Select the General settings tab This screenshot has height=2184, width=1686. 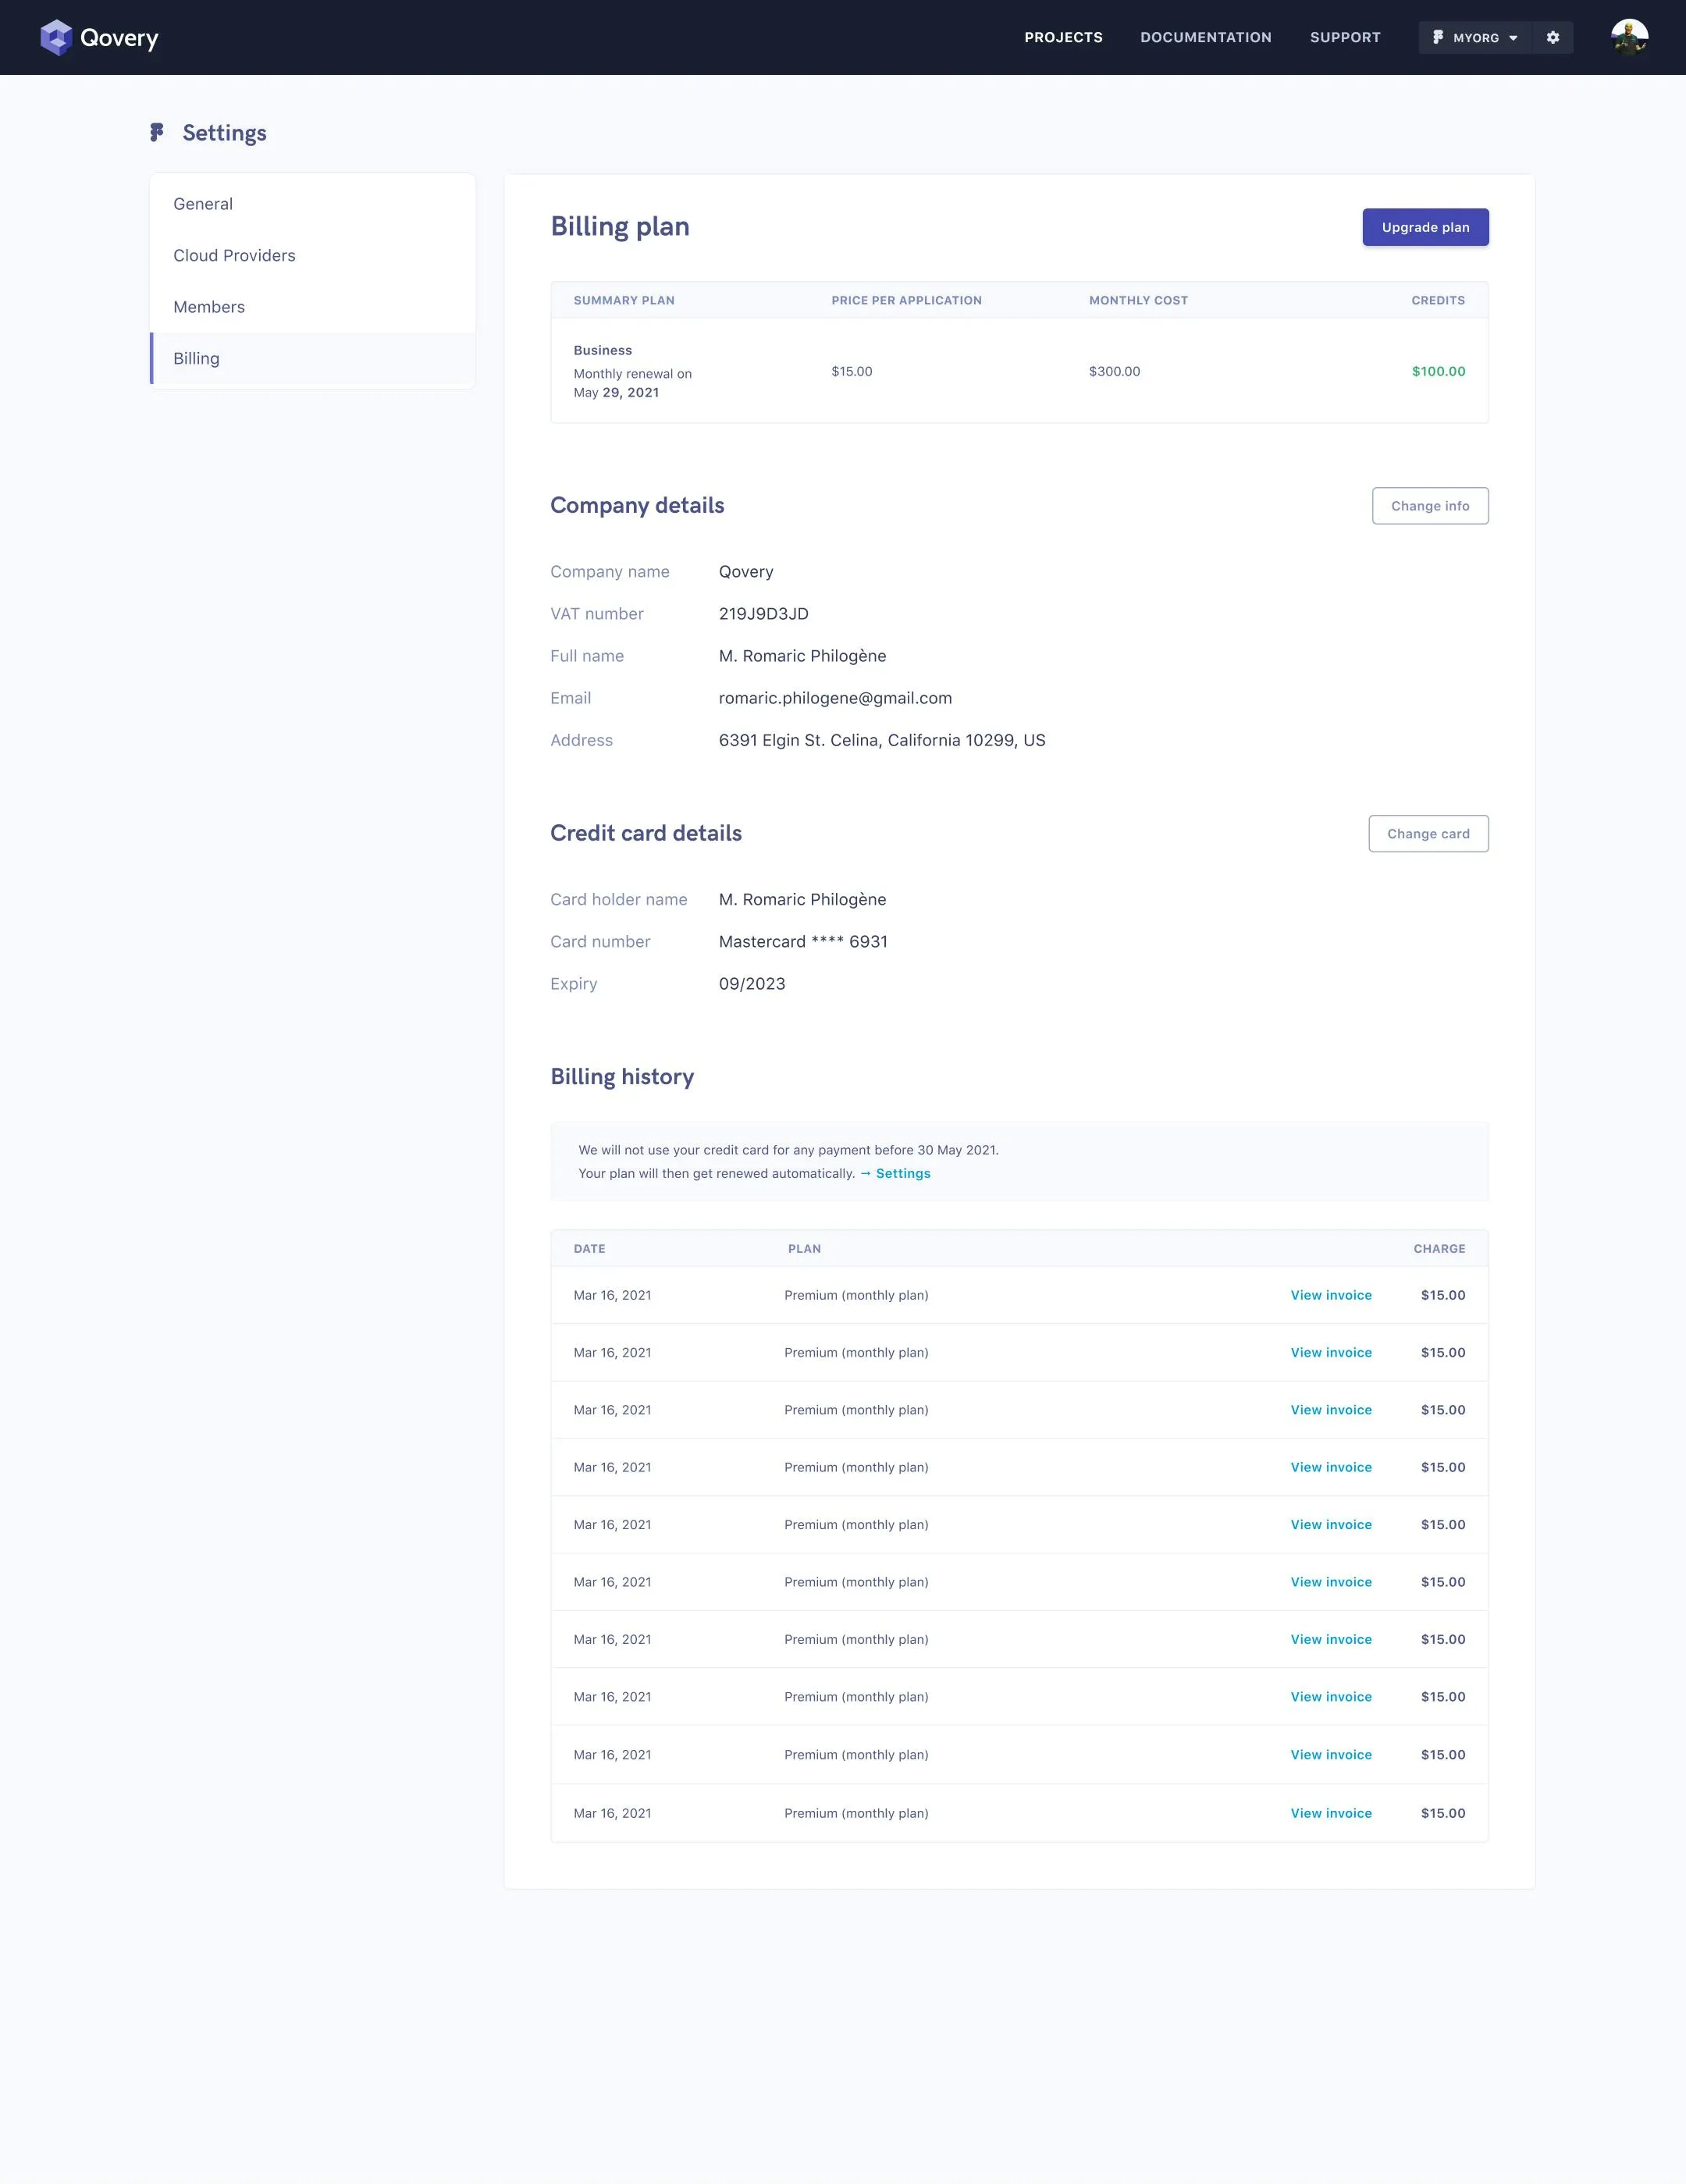point(203,204)
